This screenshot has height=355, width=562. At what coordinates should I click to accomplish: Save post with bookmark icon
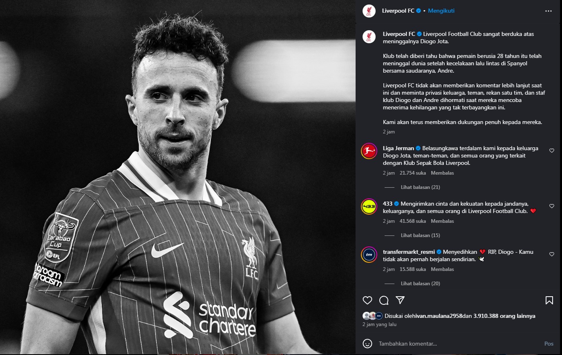(549, 300)
